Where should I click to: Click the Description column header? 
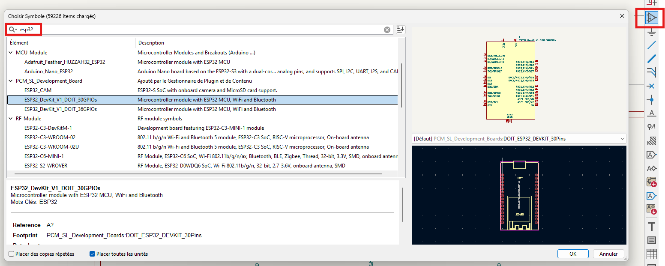tap(267, 43)
